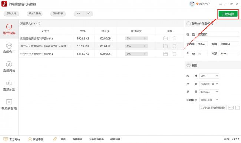Open the 文字语音转换 link at the bottom
The width and height of the screenshot is (241, 143).
click(96, 139)
